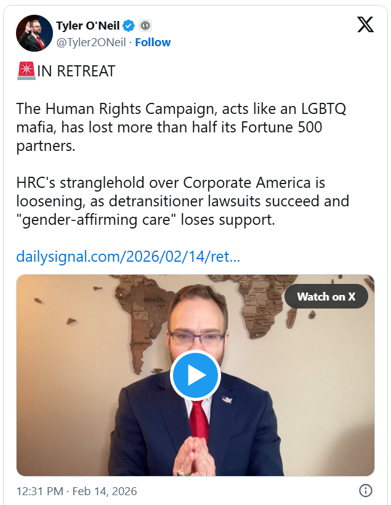Click the IN RETREAT headline text

point(76,71)
